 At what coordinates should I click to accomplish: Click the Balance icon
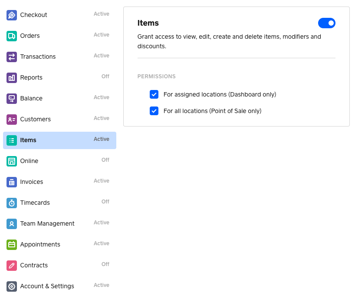(x=12, y=99)
